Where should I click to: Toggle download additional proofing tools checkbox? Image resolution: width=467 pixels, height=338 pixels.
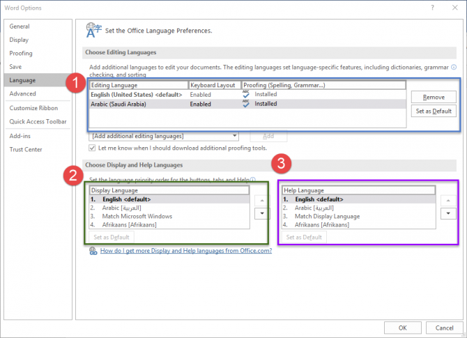(92, 148)
